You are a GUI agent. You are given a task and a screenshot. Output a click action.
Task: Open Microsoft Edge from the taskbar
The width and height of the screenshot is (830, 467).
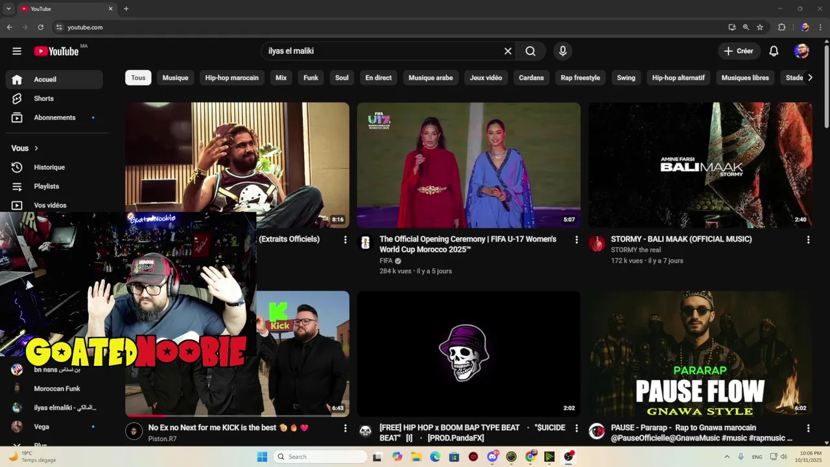click(435, 457)
